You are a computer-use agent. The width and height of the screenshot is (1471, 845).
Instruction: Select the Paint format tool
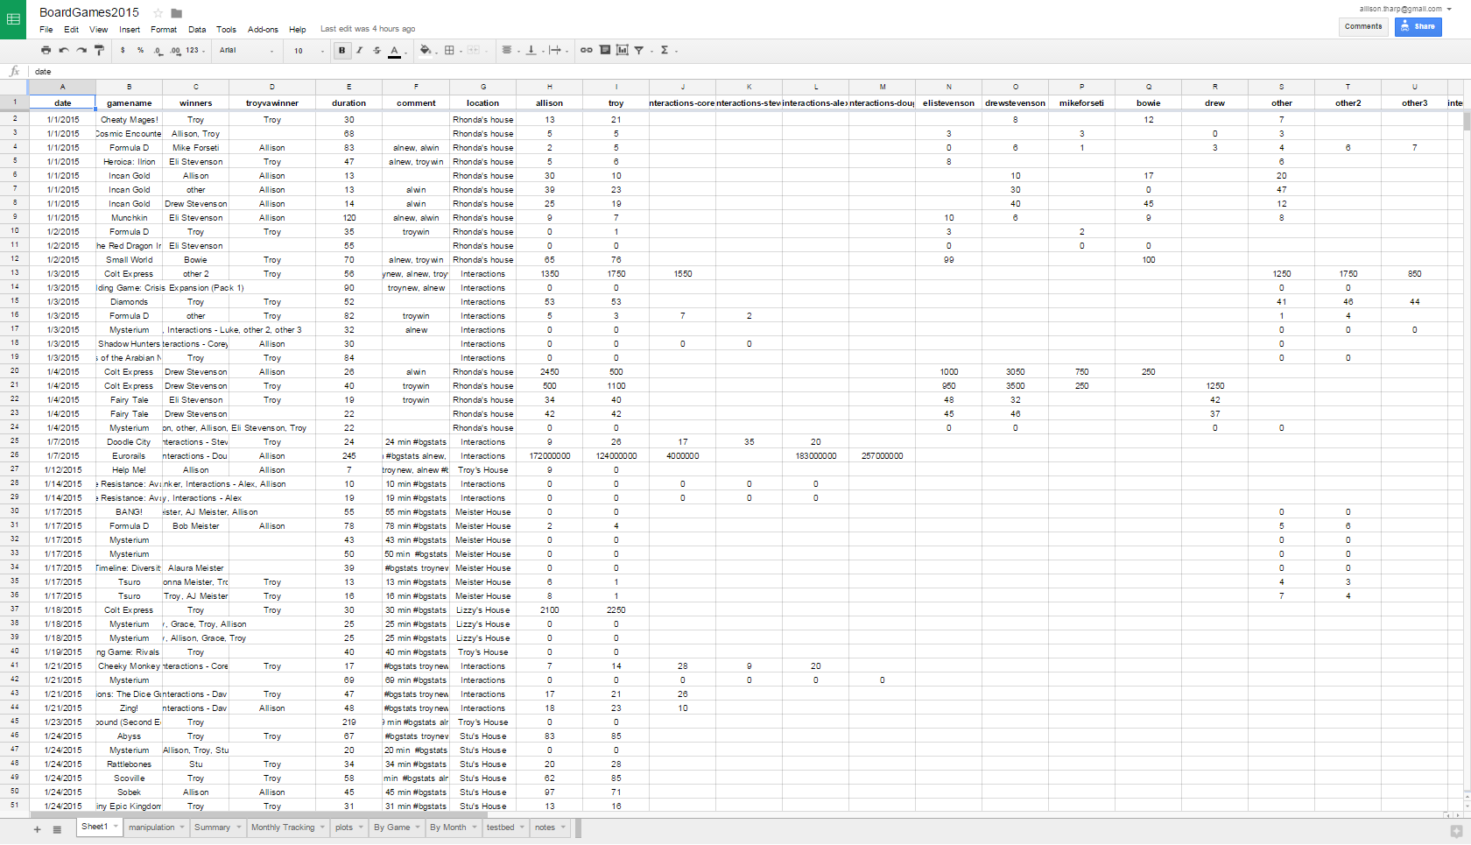[x=99, y=51]
